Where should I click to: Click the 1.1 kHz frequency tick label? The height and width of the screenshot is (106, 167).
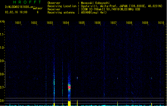[2, 34]
